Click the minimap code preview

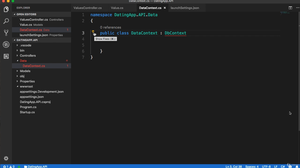tap(285, 13)
